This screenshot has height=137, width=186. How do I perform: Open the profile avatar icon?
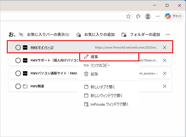tap(148, 16)
